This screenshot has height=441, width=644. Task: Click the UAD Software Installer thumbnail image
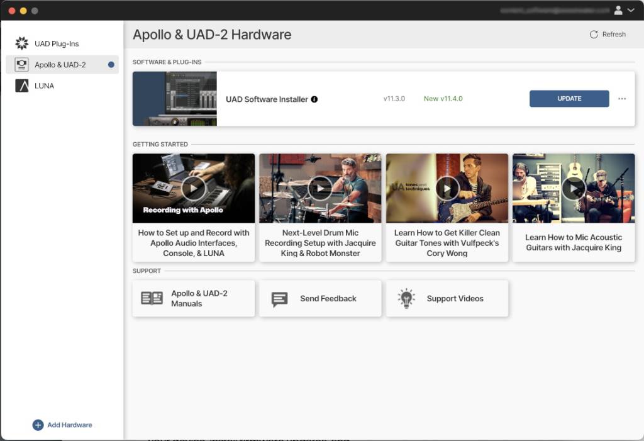point(175,99)
